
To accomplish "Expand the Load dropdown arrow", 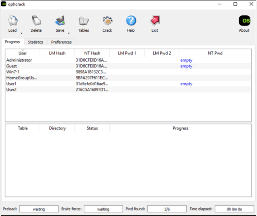I will point(22,33).
